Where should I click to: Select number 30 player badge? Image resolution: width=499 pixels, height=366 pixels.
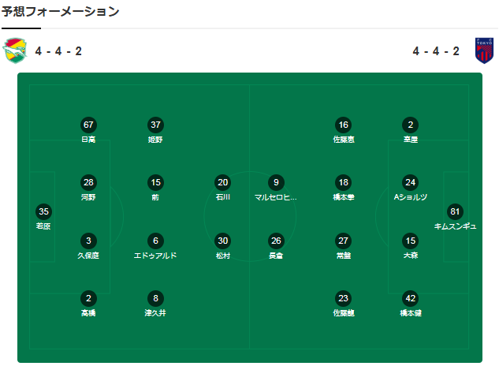tap(223, 241)
